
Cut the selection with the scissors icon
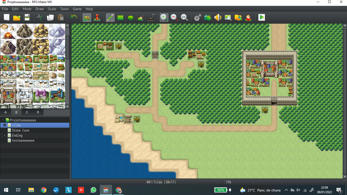point(40,18)
